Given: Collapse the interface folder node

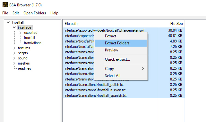Looking at the screenshot, I should click(x=14, y=27).
